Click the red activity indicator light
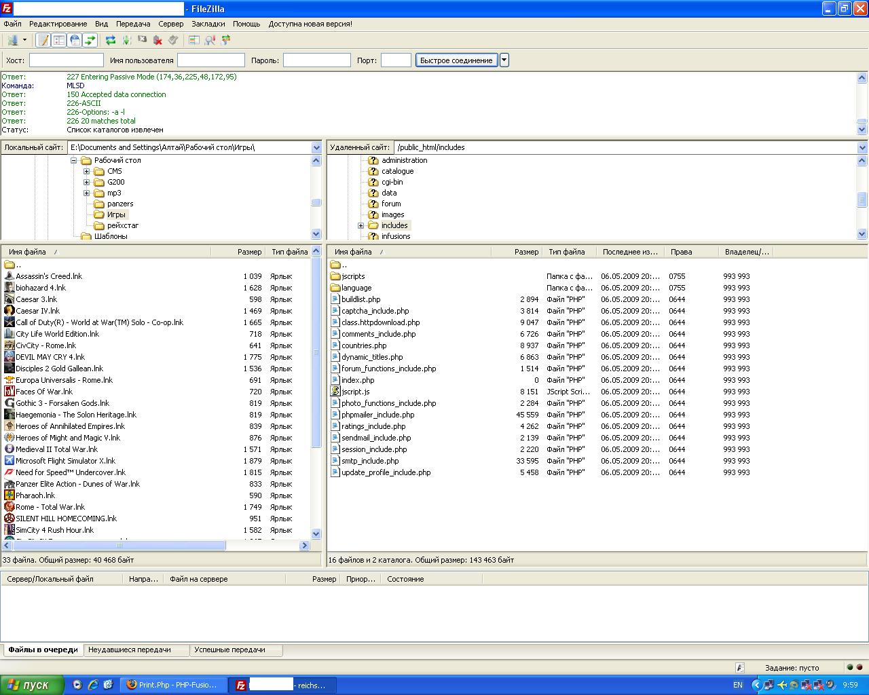 pos(859,668)
